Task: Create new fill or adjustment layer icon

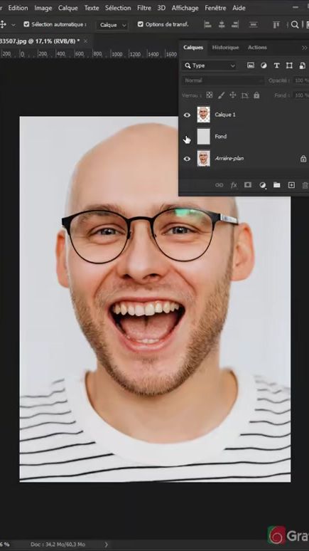Action: (262, 185)
